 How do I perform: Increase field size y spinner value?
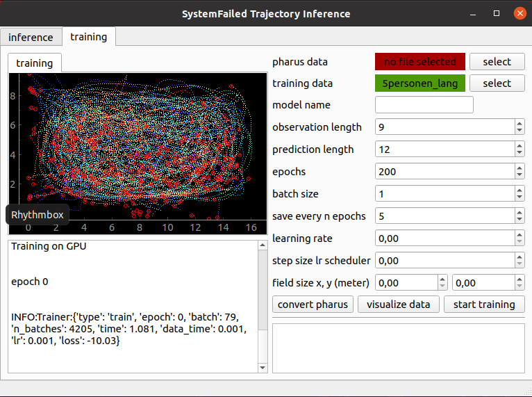pyautogui.click(x=519, y=279)
